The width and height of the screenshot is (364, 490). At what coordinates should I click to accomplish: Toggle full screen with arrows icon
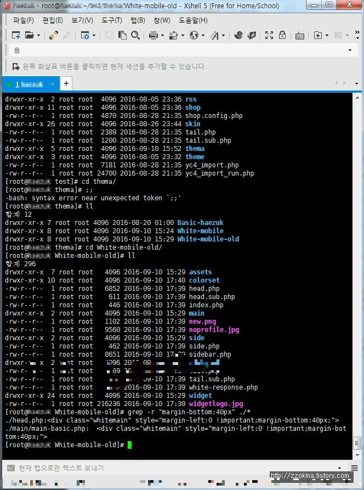[x=269, y=35]
